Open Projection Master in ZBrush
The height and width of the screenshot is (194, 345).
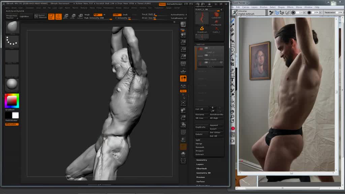pos(11,17)
